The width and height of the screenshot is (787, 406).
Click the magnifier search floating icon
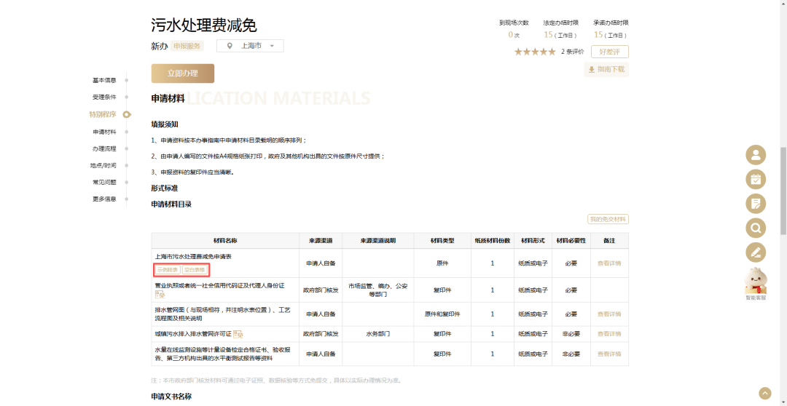pos(756,228)
